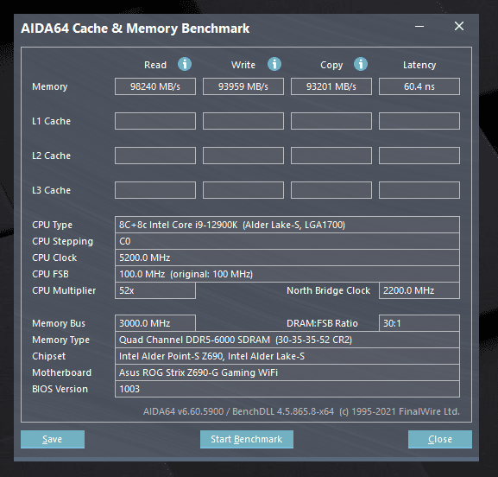The width and height of the screenshot is (498, 477).
Task: Click the window title AIDA64 Cache & Memory Benchmark
Action: point(136,29)
